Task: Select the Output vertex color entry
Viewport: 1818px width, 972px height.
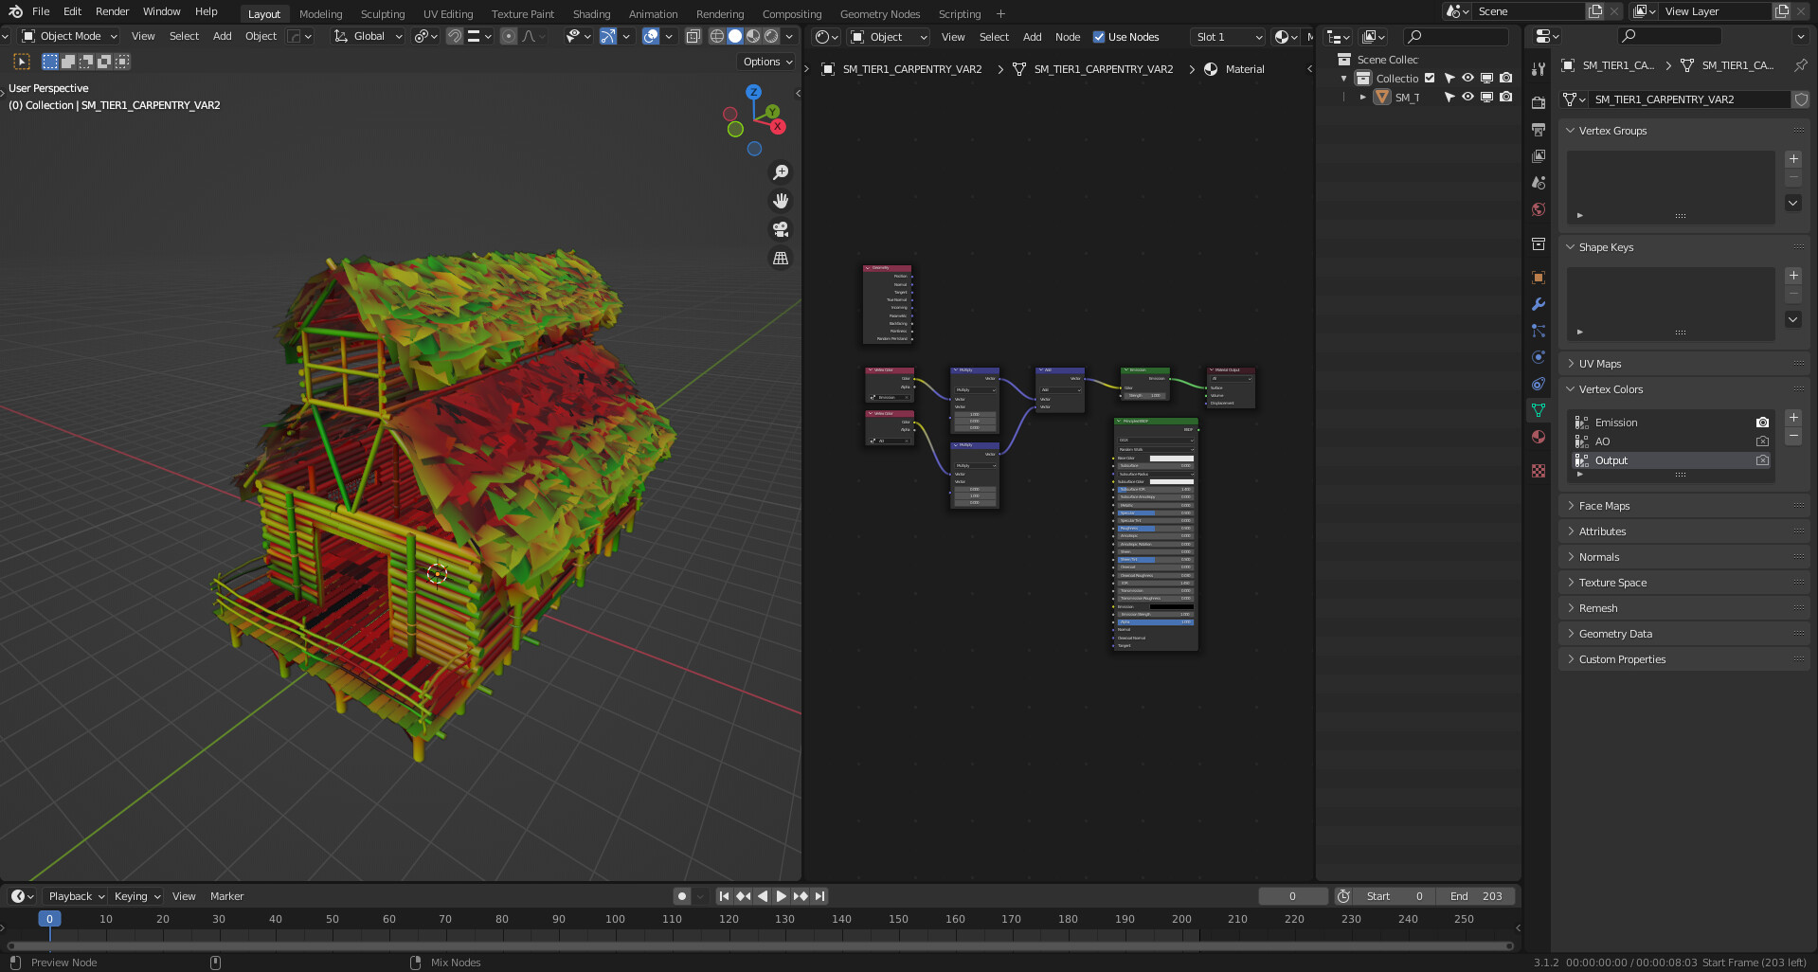Action: coord(1611,460)
